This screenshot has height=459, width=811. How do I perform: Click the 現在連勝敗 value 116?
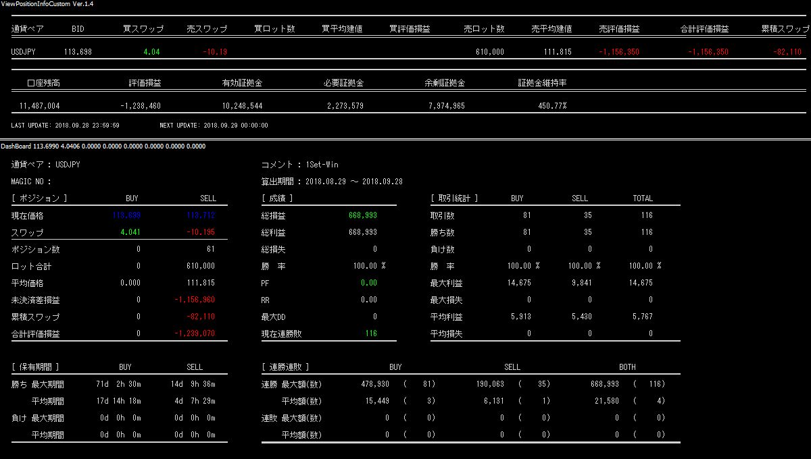pos(370,333)
